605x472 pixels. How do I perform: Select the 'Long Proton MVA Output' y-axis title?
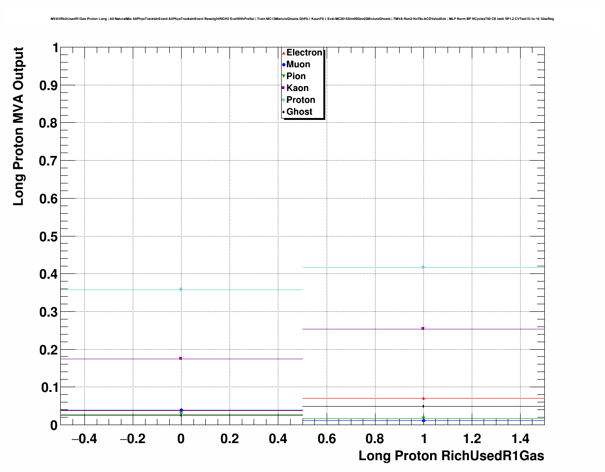pyautogui.click(x=18, y=127)
